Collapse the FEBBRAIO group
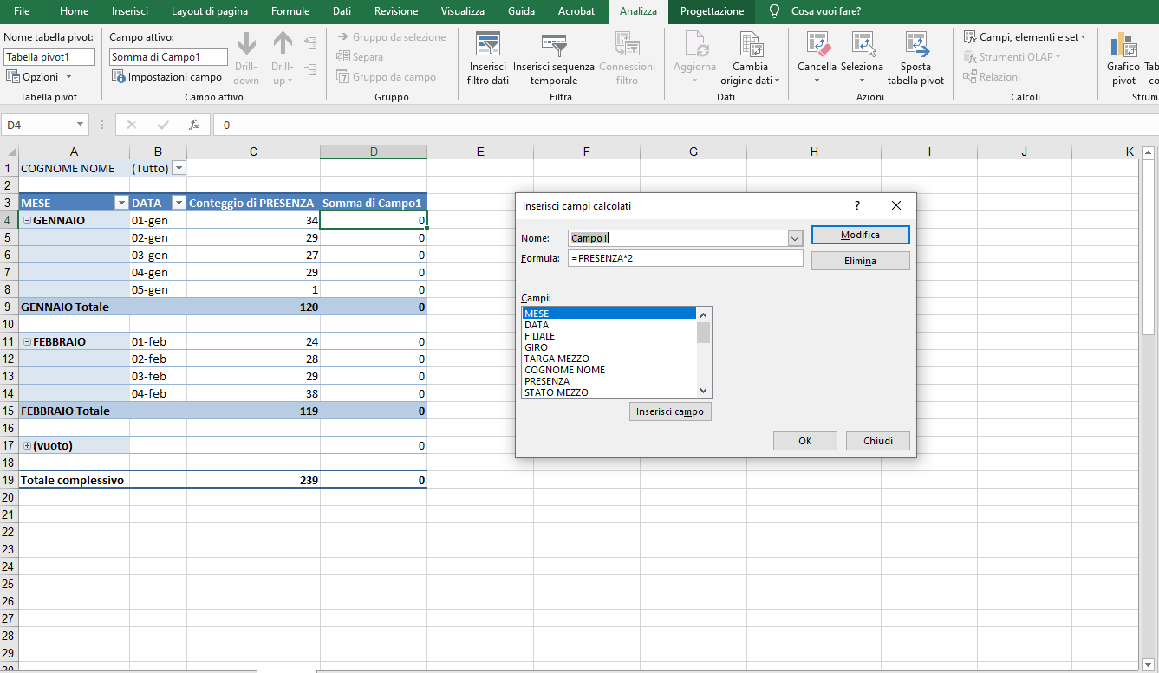Image resolution: width=1159 pixels, height=673 pixels. pyautogui.click(x=27, y=342)
